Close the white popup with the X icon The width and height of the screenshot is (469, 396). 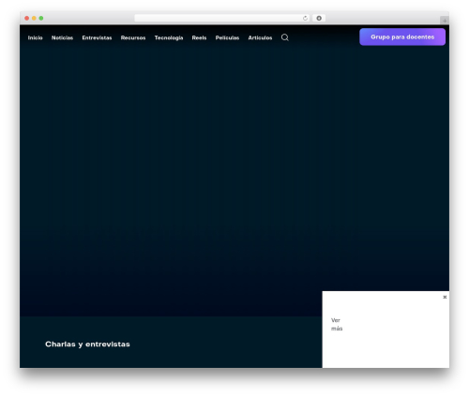point(445,297)
